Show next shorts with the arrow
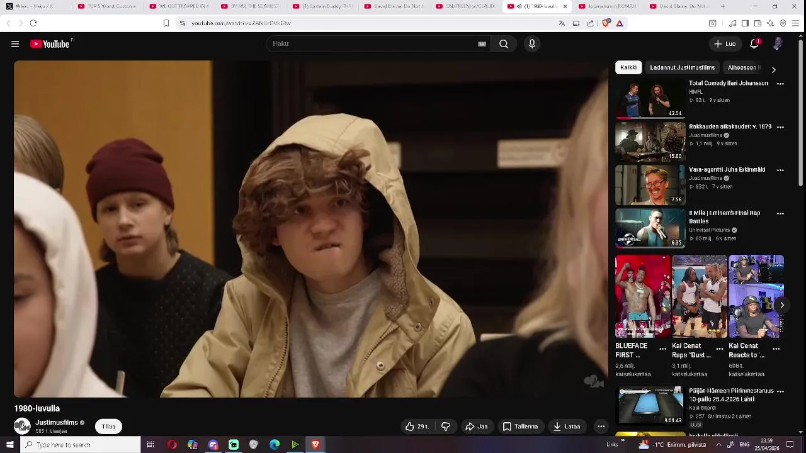 781,305
